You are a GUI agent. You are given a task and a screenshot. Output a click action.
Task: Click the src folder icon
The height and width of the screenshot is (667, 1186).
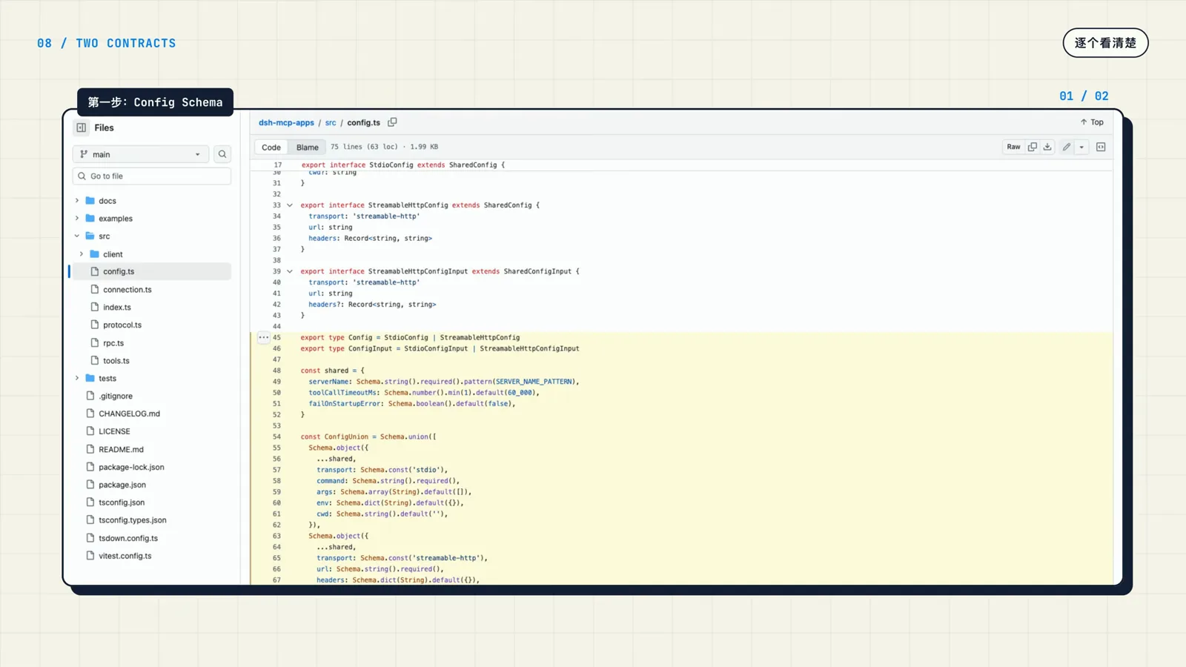(x=90, y=236)
